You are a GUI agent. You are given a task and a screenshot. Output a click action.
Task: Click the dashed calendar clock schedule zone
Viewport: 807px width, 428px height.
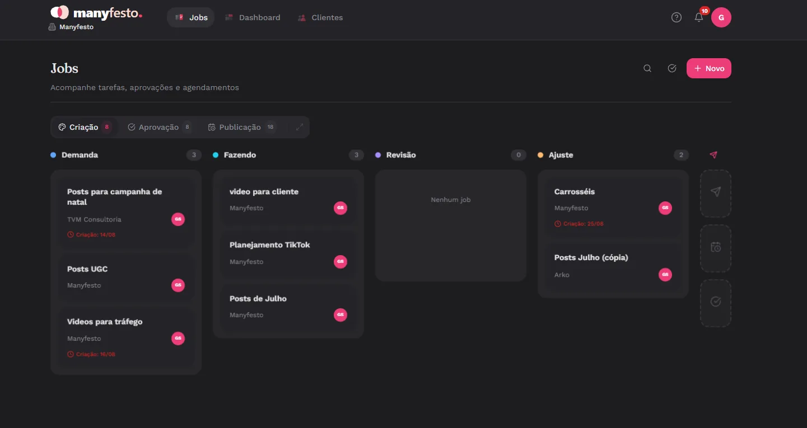(x=716, y=248)
